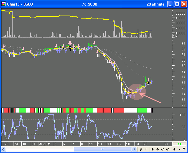Click the scrollbar right arrow button
188x153 pixels.
(x=134, y=149)
